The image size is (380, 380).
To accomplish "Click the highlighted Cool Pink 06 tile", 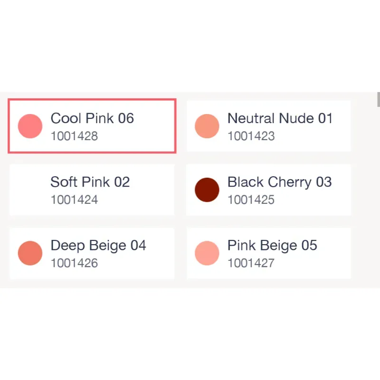I will click(x=92, y=126).
